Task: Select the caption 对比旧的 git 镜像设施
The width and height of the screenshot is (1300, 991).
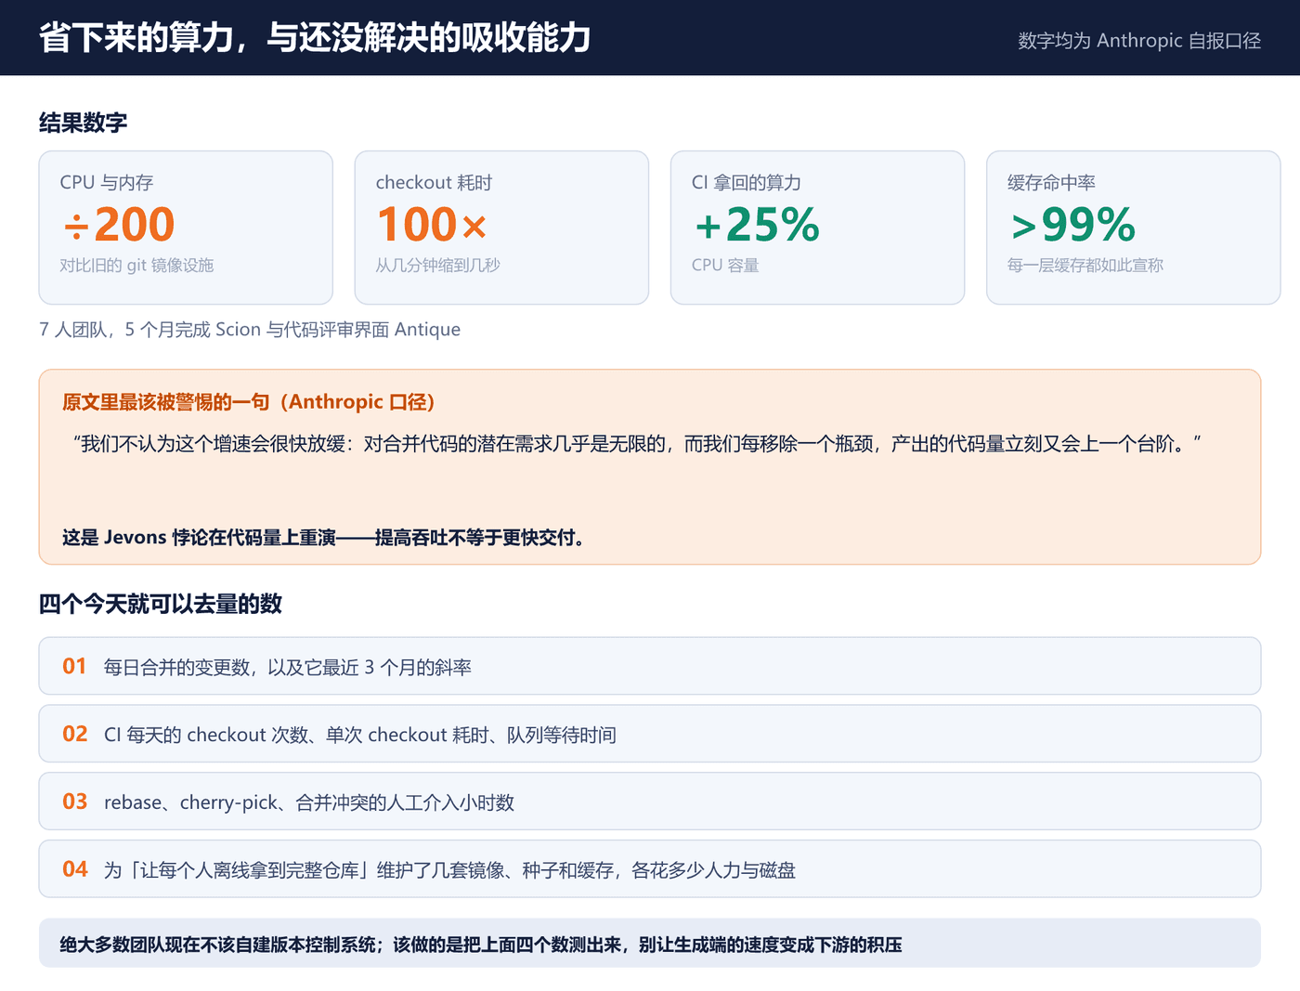Action: pos(136,266)
